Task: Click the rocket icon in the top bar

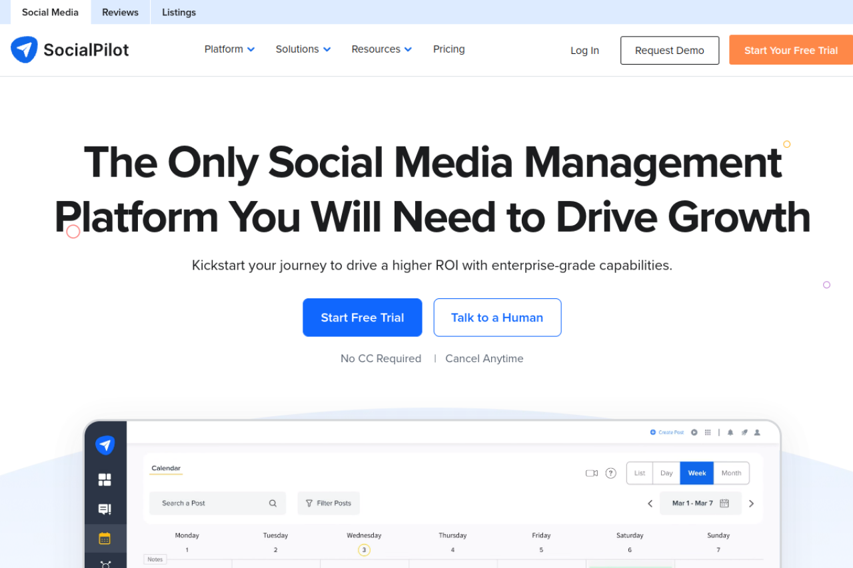Action: pos(744,432)
